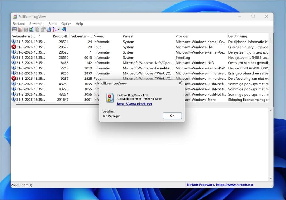
Task: Open the https://www.nirsoft.net link in the dialog
Action: click(134, 104)
